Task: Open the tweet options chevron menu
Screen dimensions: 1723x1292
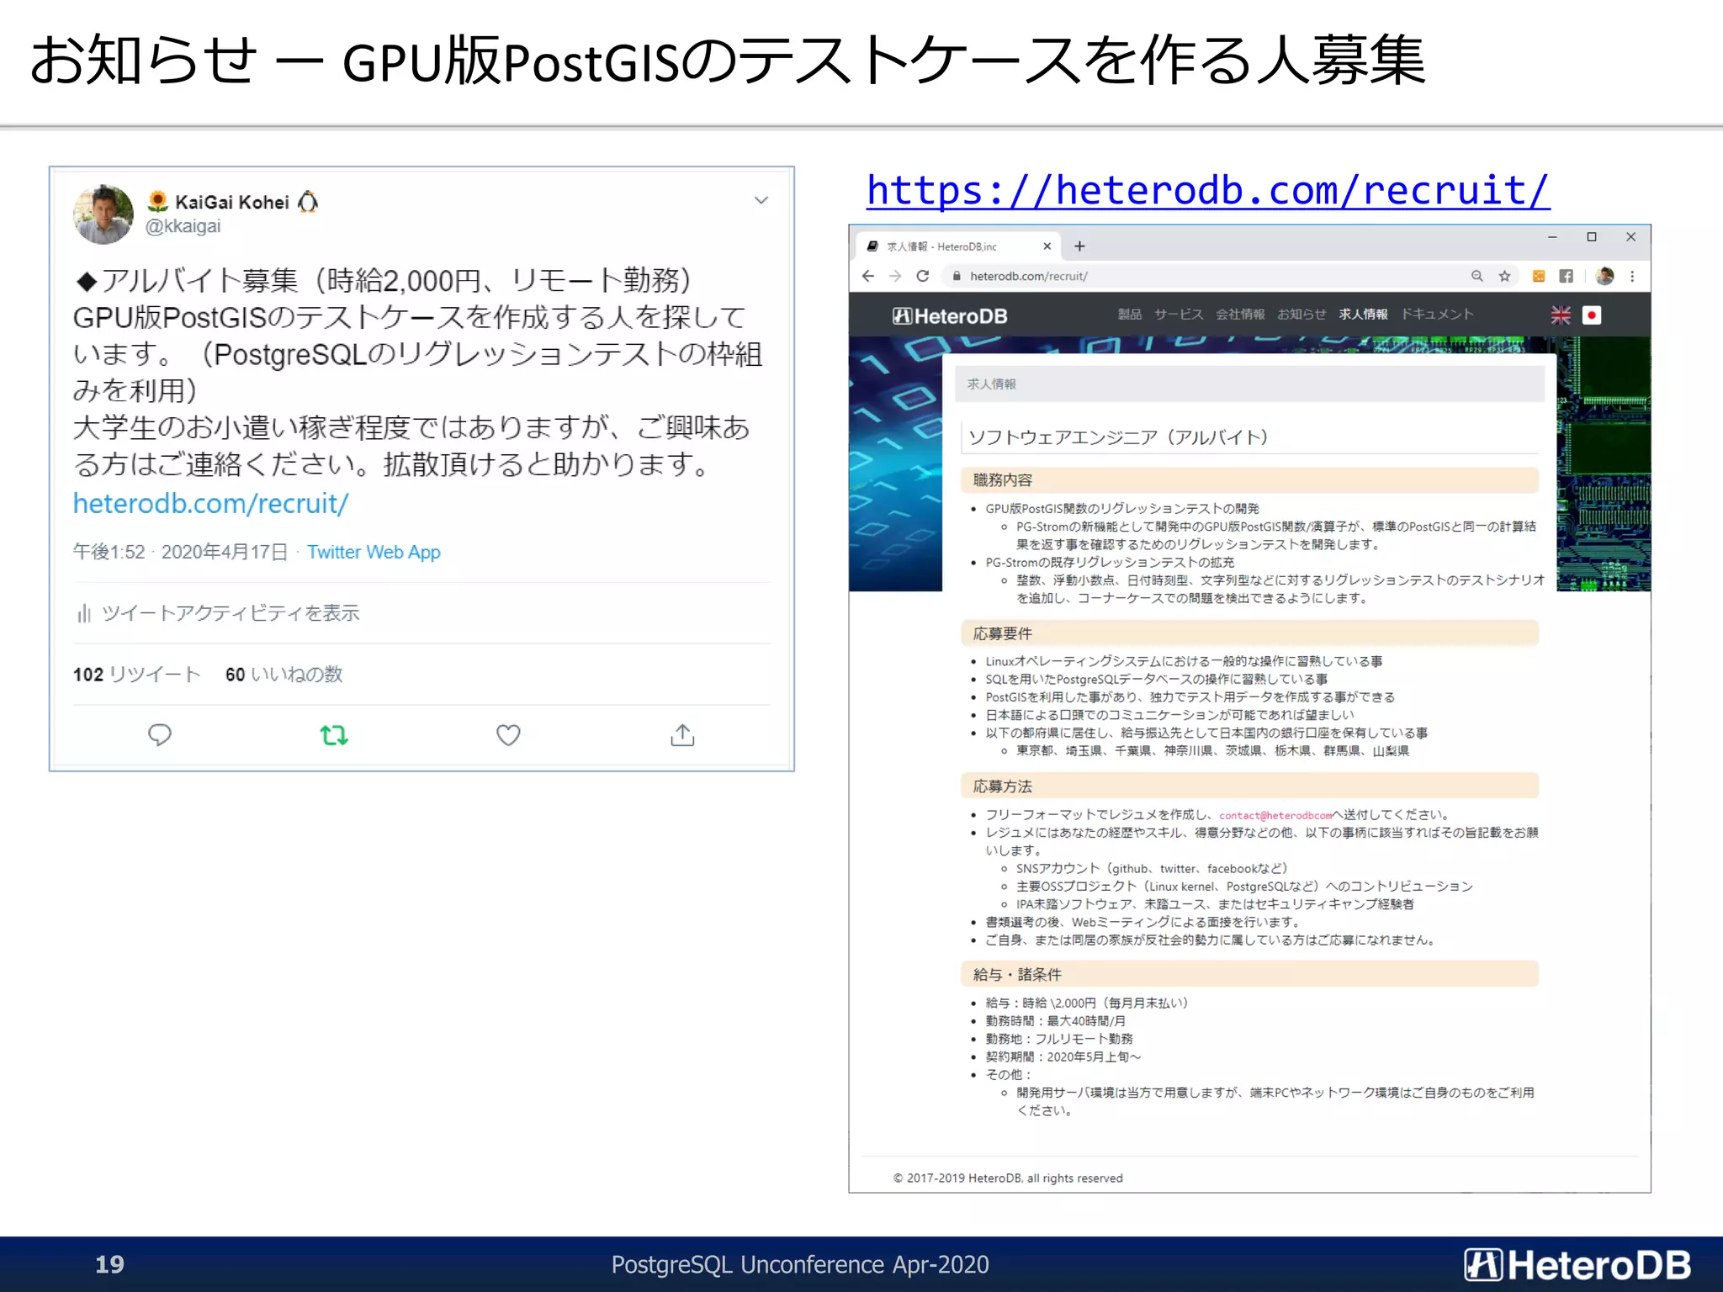Action: tap(761, 200)
